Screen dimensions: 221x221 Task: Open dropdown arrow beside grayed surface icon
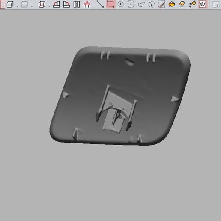[32, 6]
